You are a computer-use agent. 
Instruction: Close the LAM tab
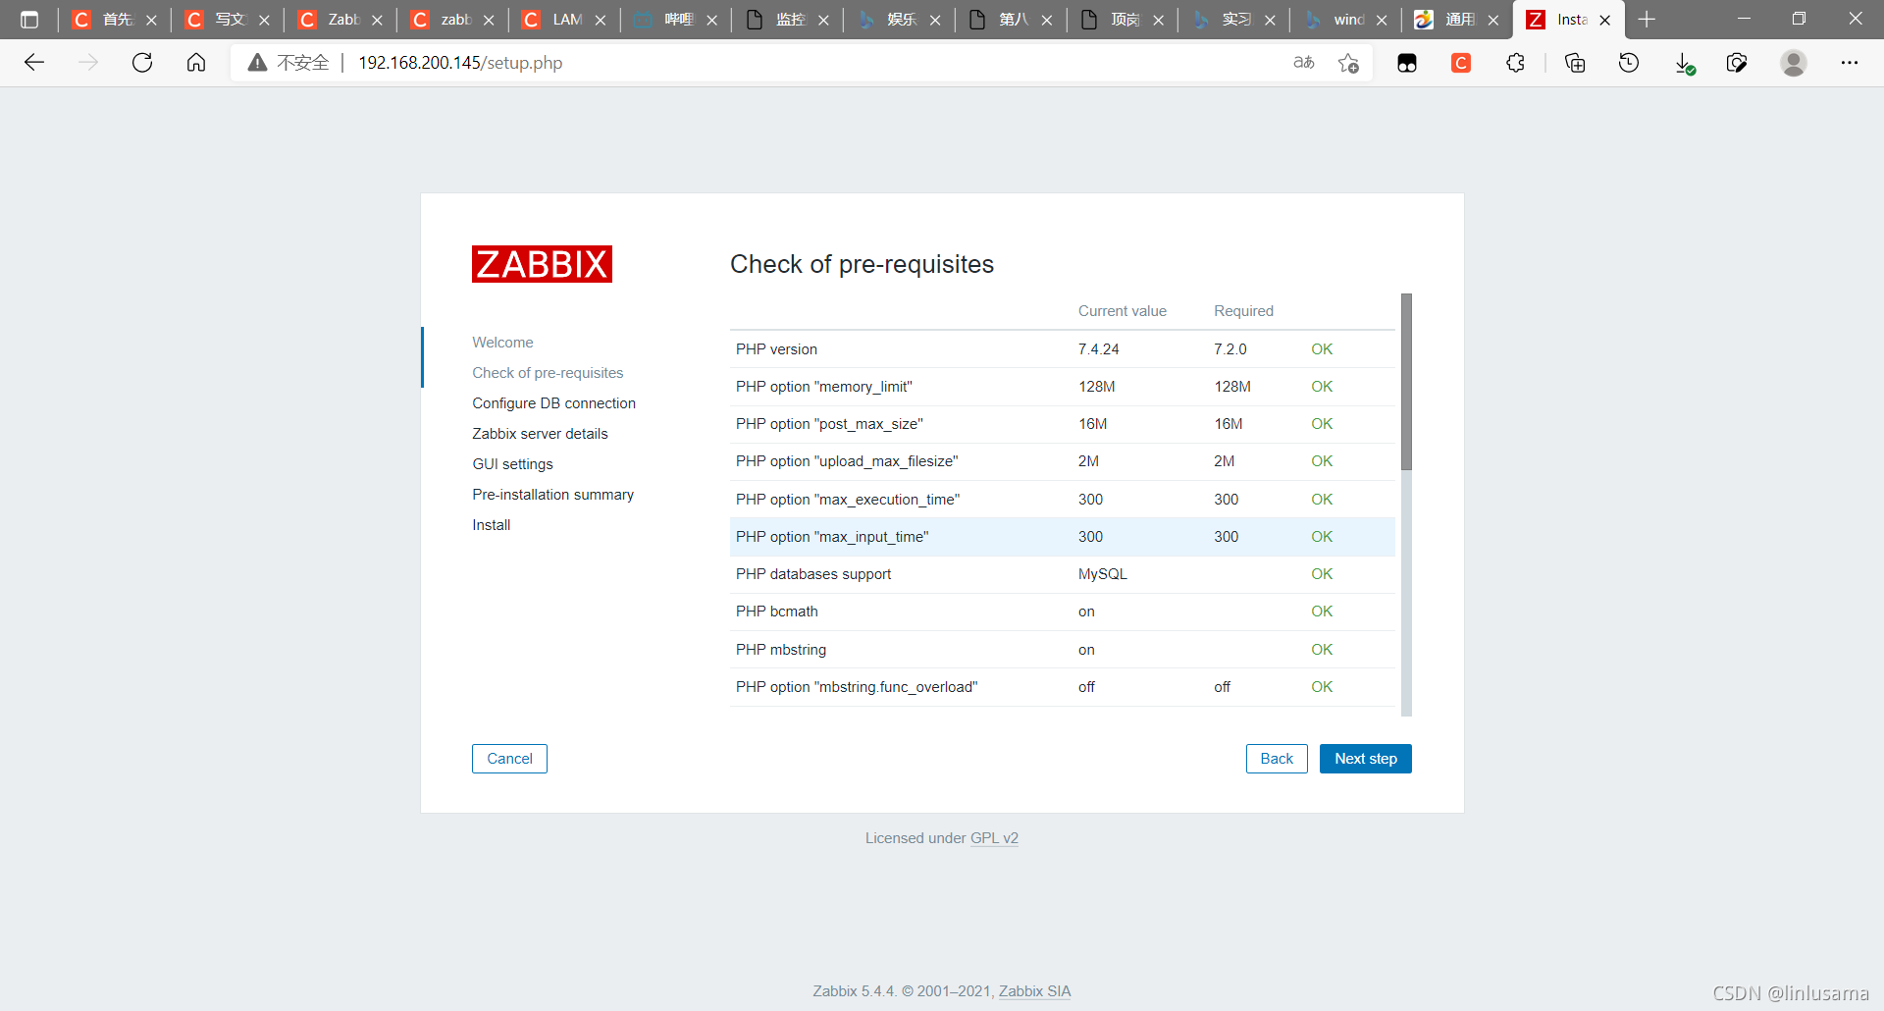coord(601,20)
